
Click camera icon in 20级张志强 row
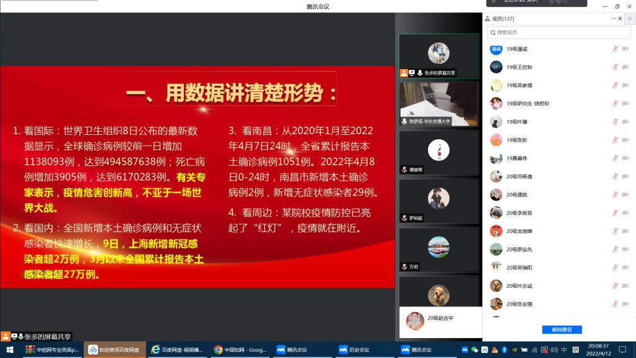click(x=625, y=303)
